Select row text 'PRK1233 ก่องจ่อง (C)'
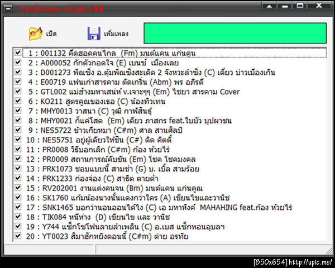The width and height of the screenshot is (335, 268). click(x=78, y=179)
